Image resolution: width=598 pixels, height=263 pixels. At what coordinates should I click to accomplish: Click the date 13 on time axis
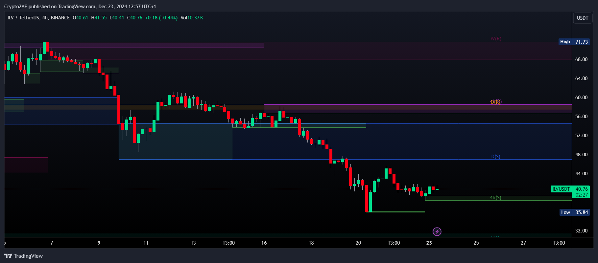[193, 243]
